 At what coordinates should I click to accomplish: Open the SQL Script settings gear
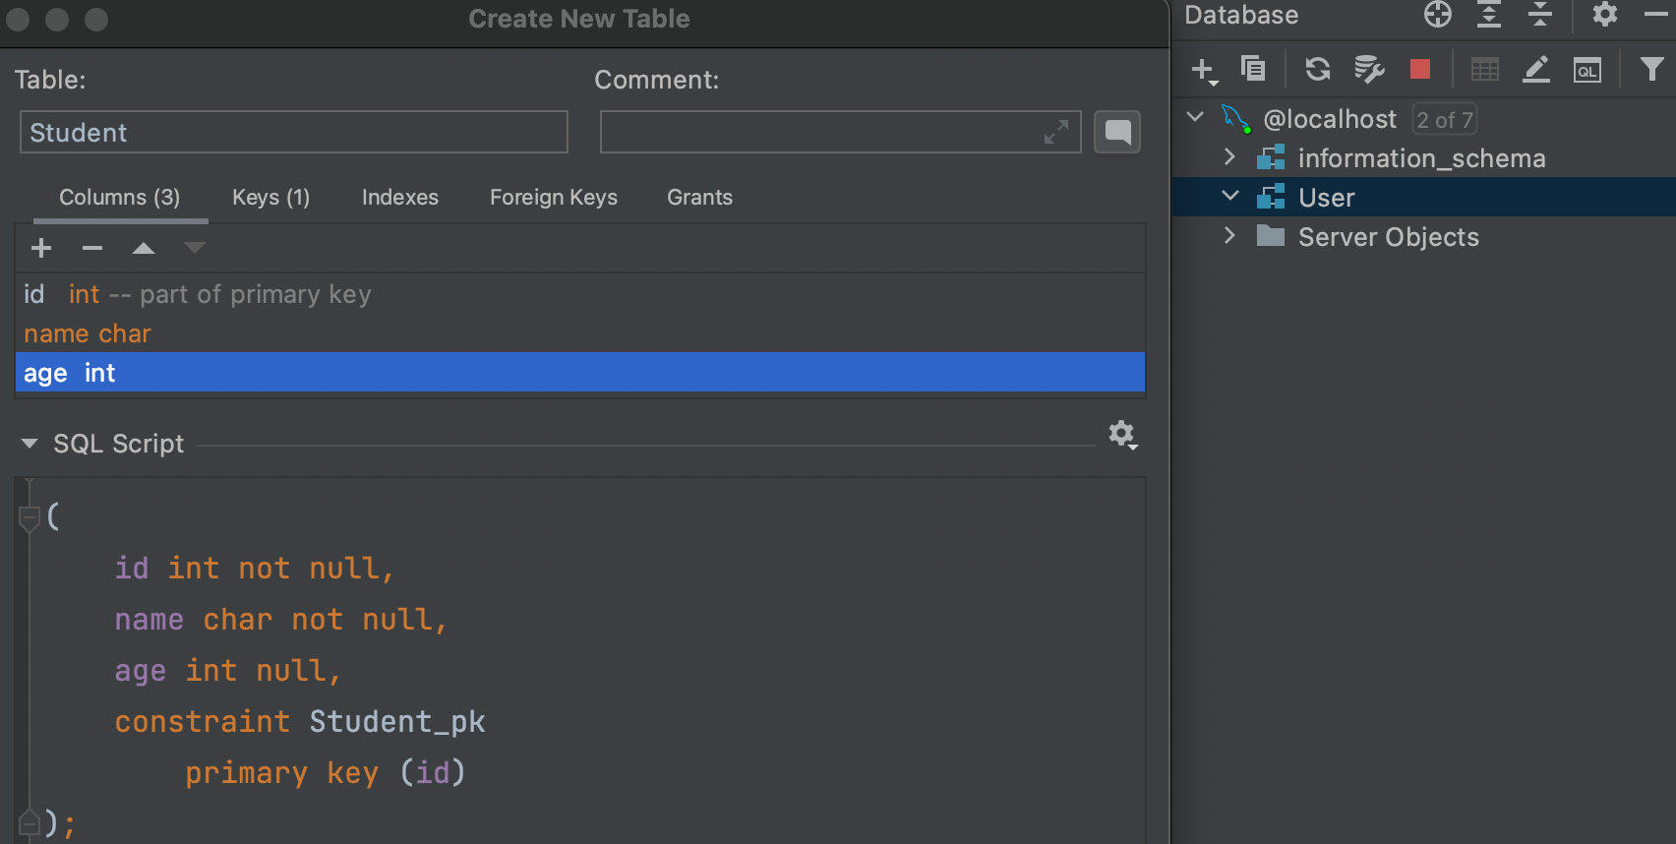tap(1122, 435)
